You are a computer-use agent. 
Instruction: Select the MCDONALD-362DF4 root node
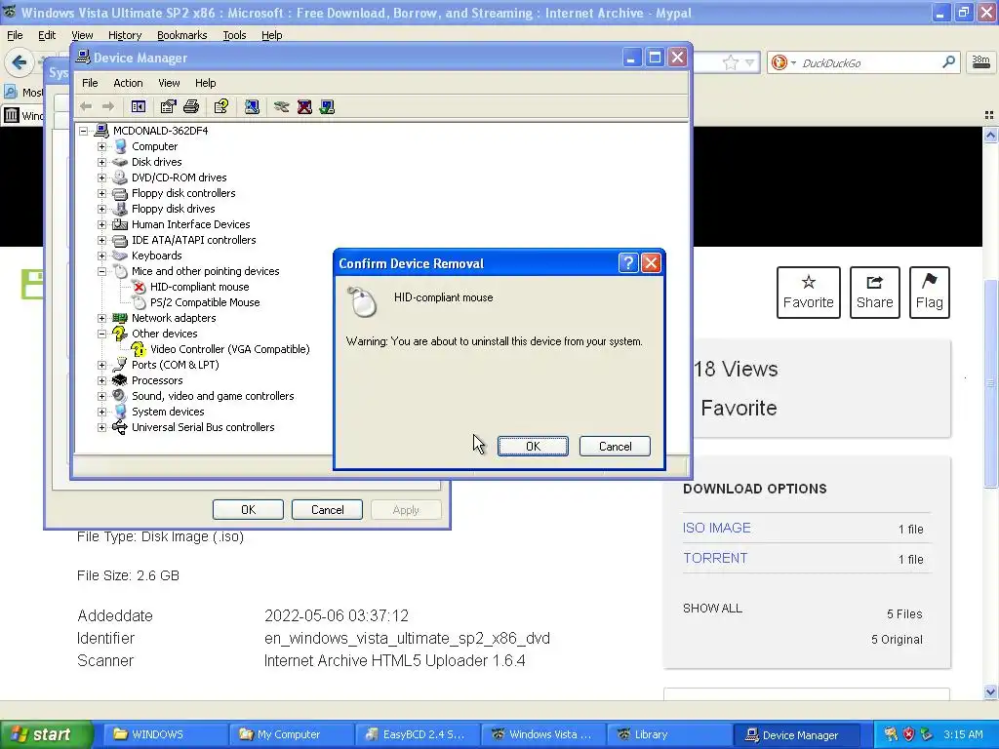(x=160, y=131)
